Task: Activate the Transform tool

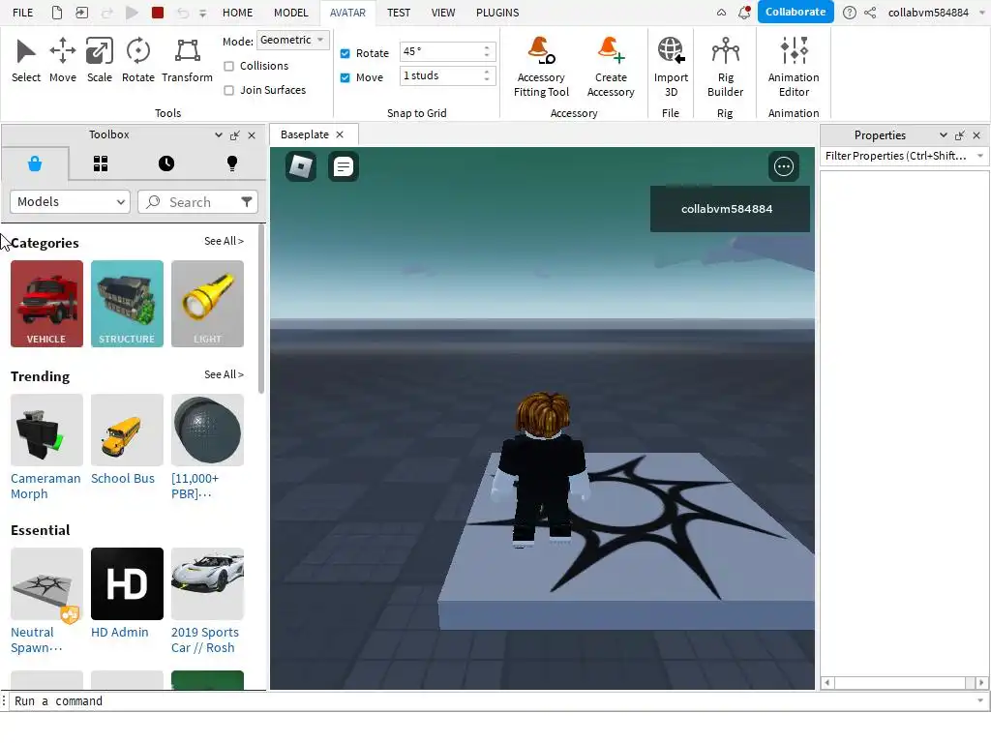Action: [x=187, y=60]
